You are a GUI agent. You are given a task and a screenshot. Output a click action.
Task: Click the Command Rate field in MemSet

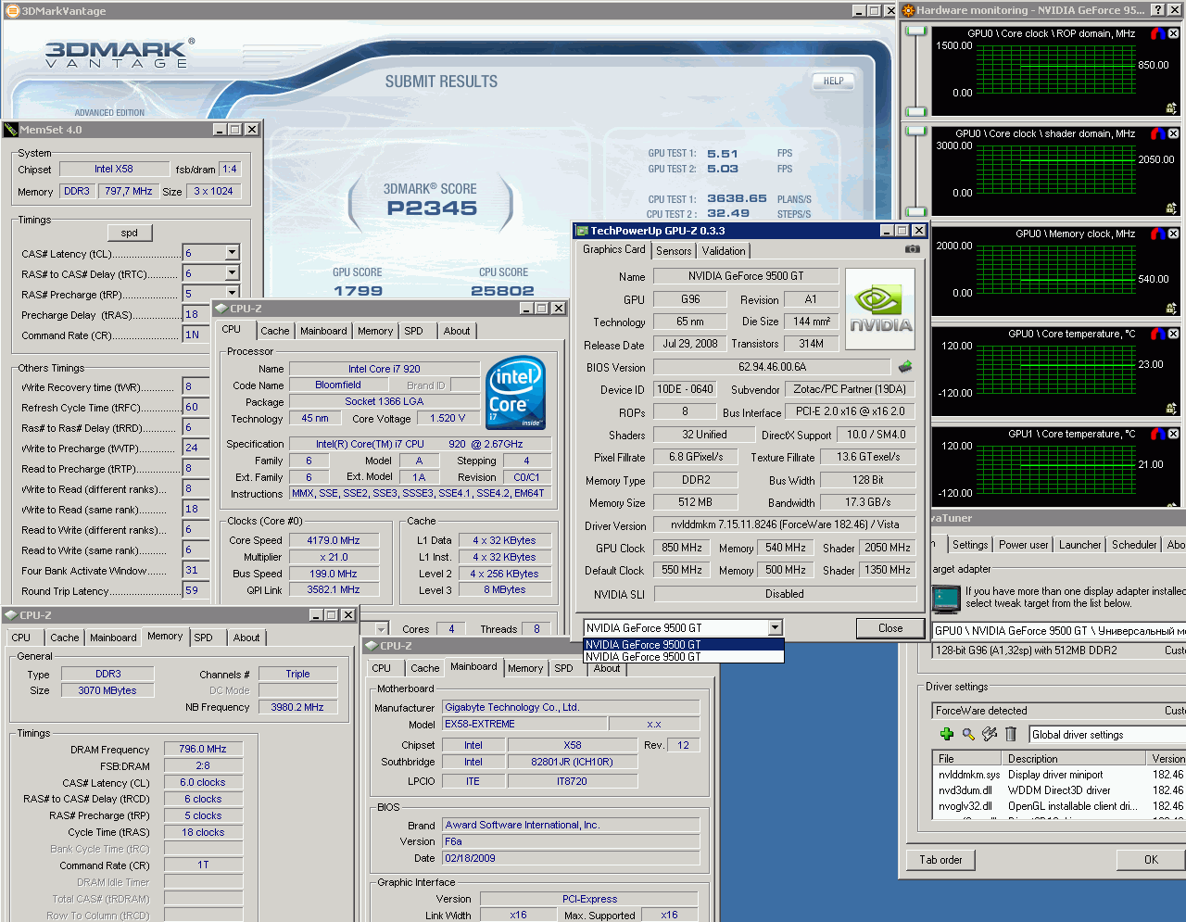[x=196, y=335]
